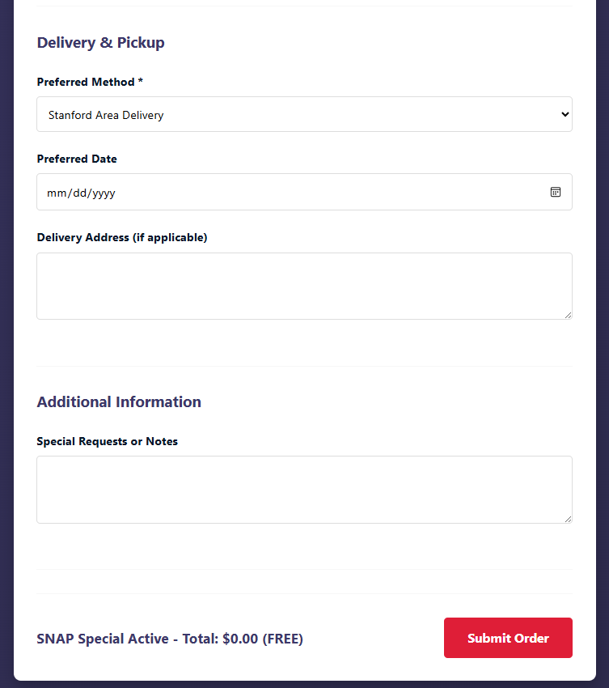Click the 'Special Requests or Notes' label
This screenshot has height=688, width=609.
click(x=107, y=441)
